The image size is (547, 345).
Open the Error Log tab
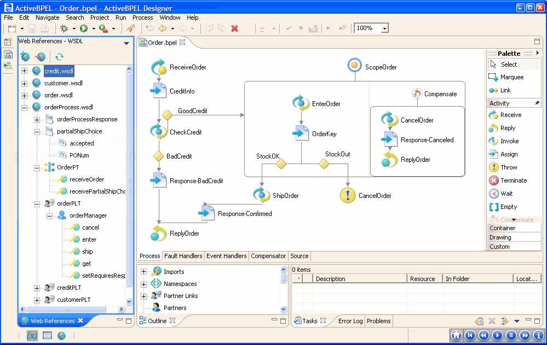[350, 320]
